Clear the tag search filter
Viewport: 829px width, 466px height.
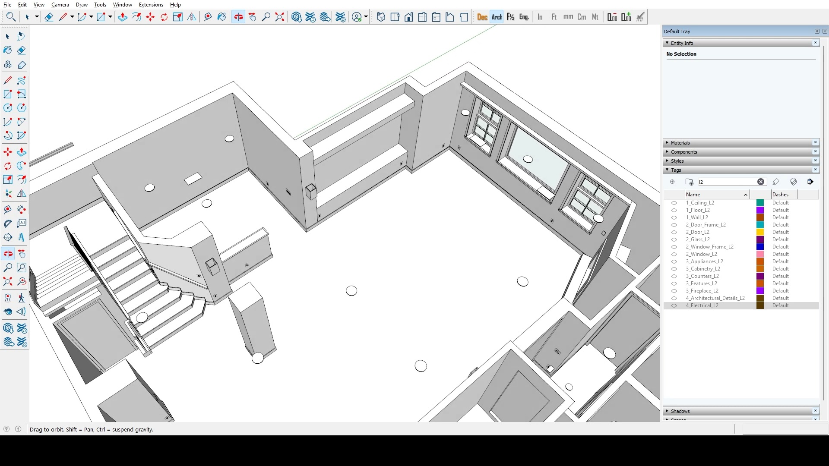[760, 182]
